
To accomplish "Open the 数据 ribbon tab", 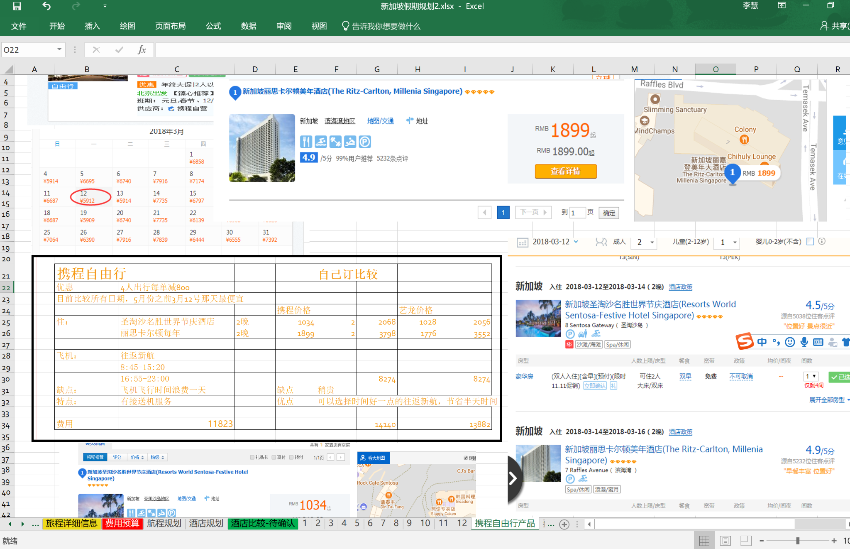I will click(x=249, y=26).
